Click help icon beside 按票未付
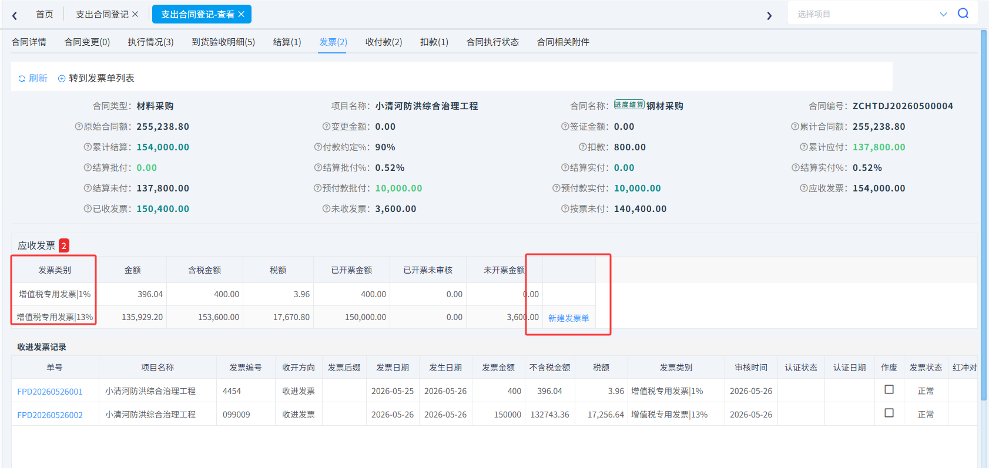 click(x=565, y=208)
